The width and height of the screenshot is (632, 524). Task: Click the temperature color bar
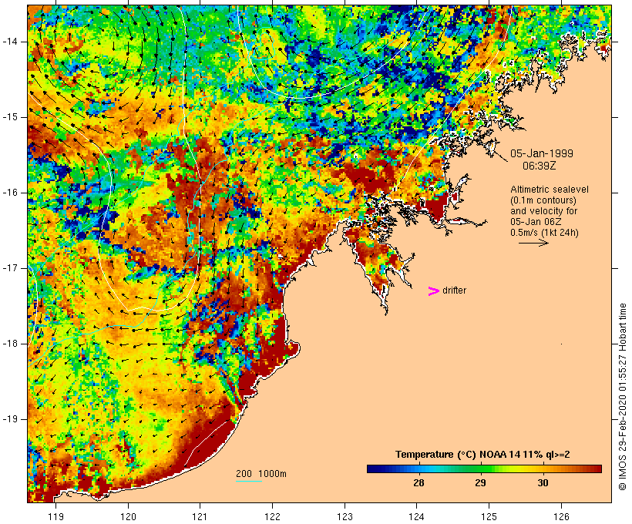[484, 469]
